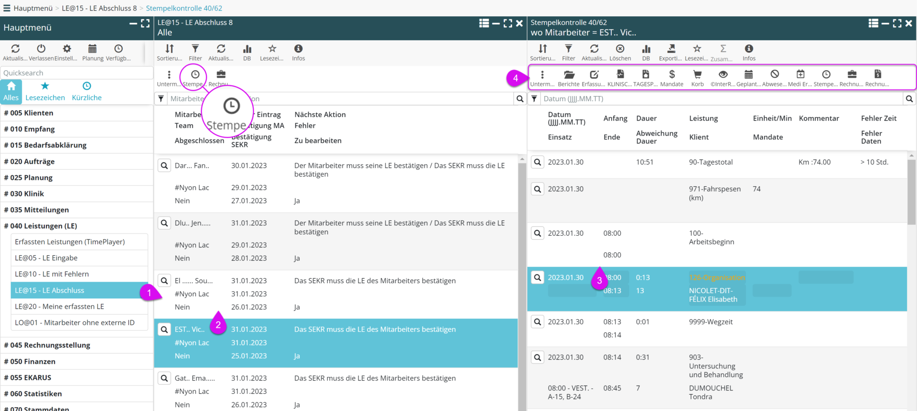Click the Mandate dollar icon
Image resolution: width=917 pixels, height=411 pixels.
pyautogui.click(x=672, y=78)
